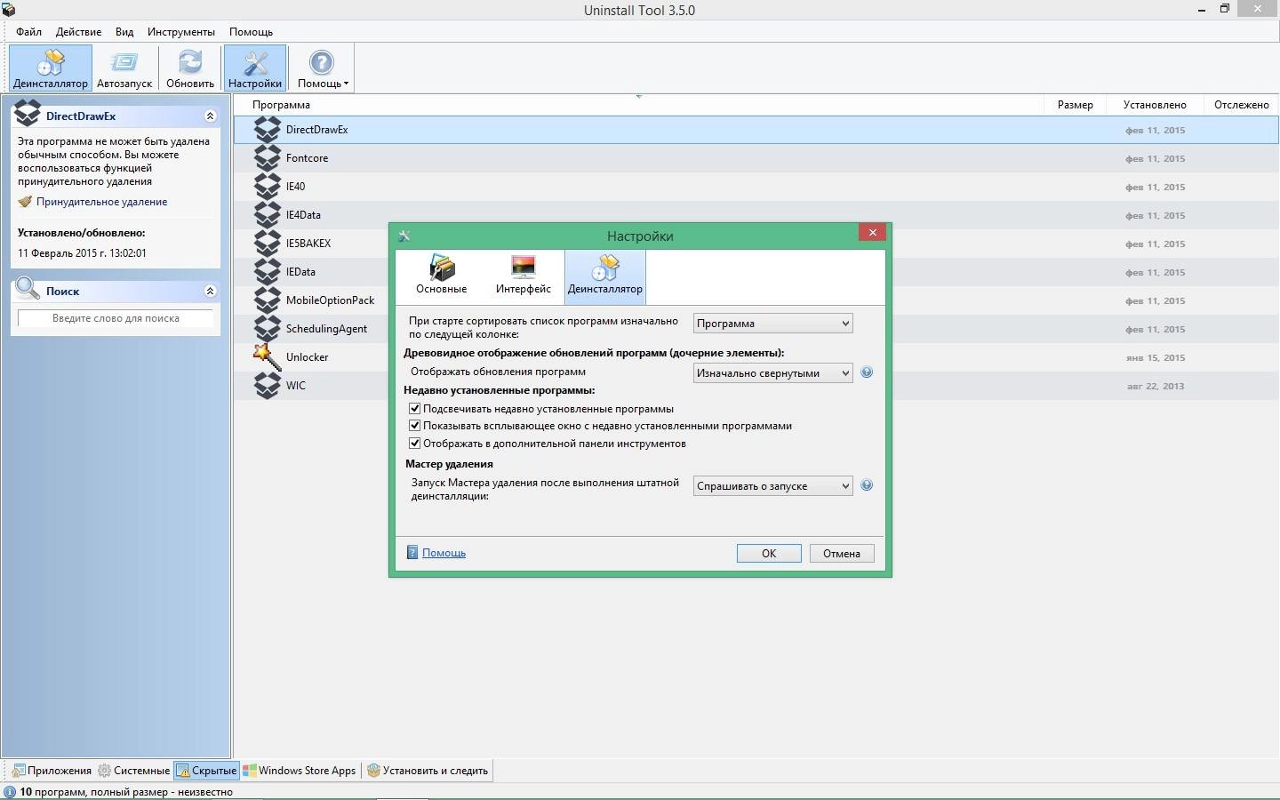Select the IEData program icon
This screenshot has width=1280, height=800.
[x=268, y=272]
